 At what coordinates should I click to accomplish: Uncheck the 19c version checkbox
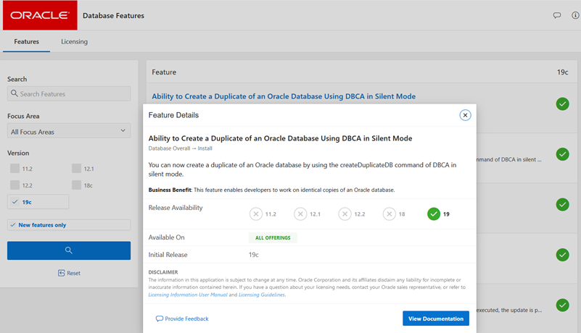tap(15, 202)
